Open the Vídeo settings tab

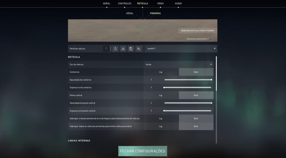click(x=160, y=4)
